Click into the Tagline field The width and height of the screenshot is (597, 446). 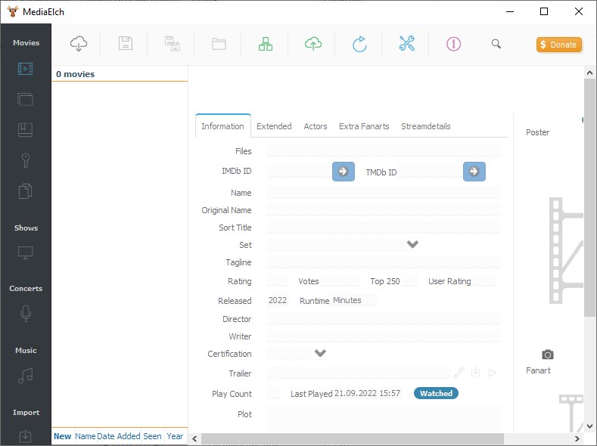coord(384,262)
